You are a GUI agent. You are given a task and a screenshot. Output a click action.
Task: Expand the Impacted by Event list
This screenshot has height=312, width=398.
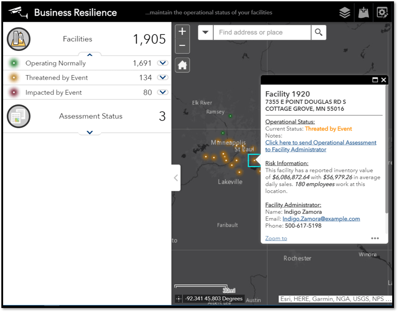[163, 93]
